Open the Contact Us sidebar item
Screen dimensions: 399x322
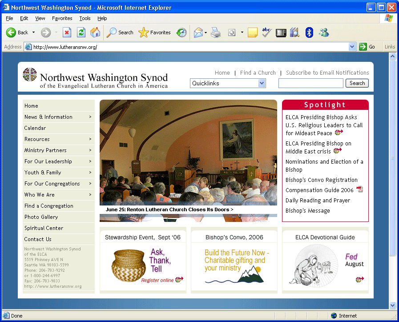[x=58, y=239]
